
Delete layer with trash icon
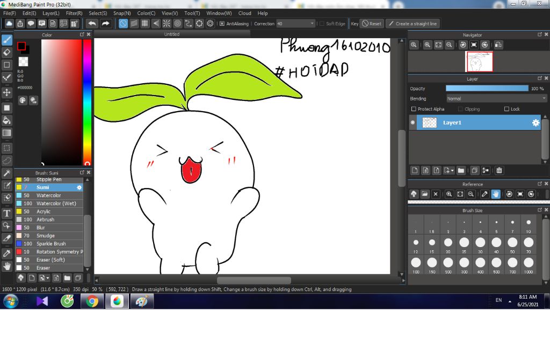click(499, 170)
